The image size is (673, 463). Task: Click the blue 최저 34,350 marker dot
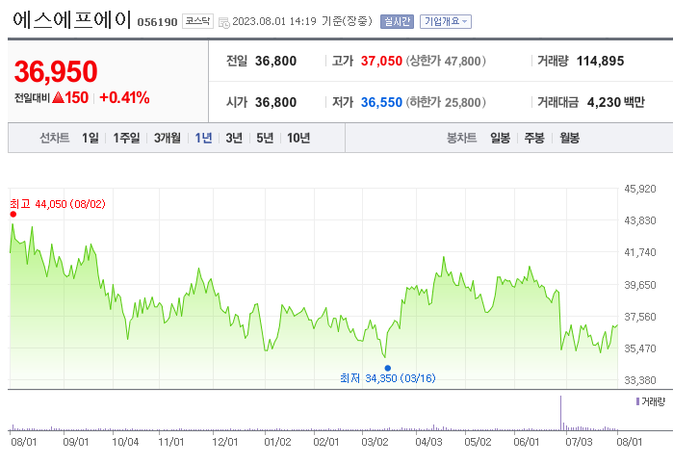pyautogui.click(x=388, y=368)
